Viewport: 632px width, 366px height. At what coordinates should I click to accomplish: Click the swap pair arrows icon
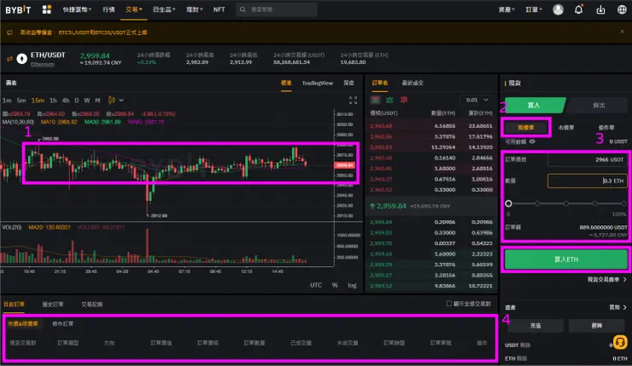pos(9,59)
